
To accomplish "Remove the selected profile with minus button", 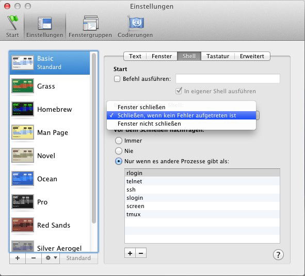I will tap(34, 258).
